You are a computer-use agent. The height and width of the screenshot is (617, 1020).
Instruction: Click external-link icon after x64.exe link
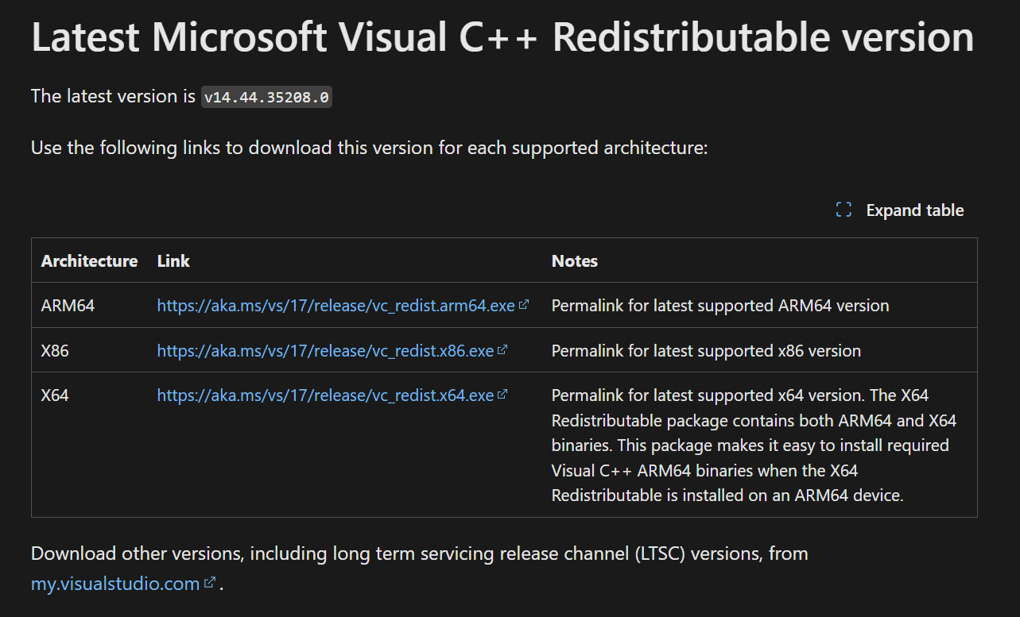pos(502,394)
